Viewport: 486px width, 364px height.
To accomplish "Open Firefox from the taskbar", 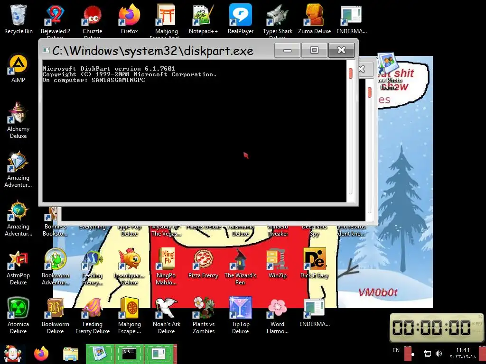I will [x=41, y=354].
